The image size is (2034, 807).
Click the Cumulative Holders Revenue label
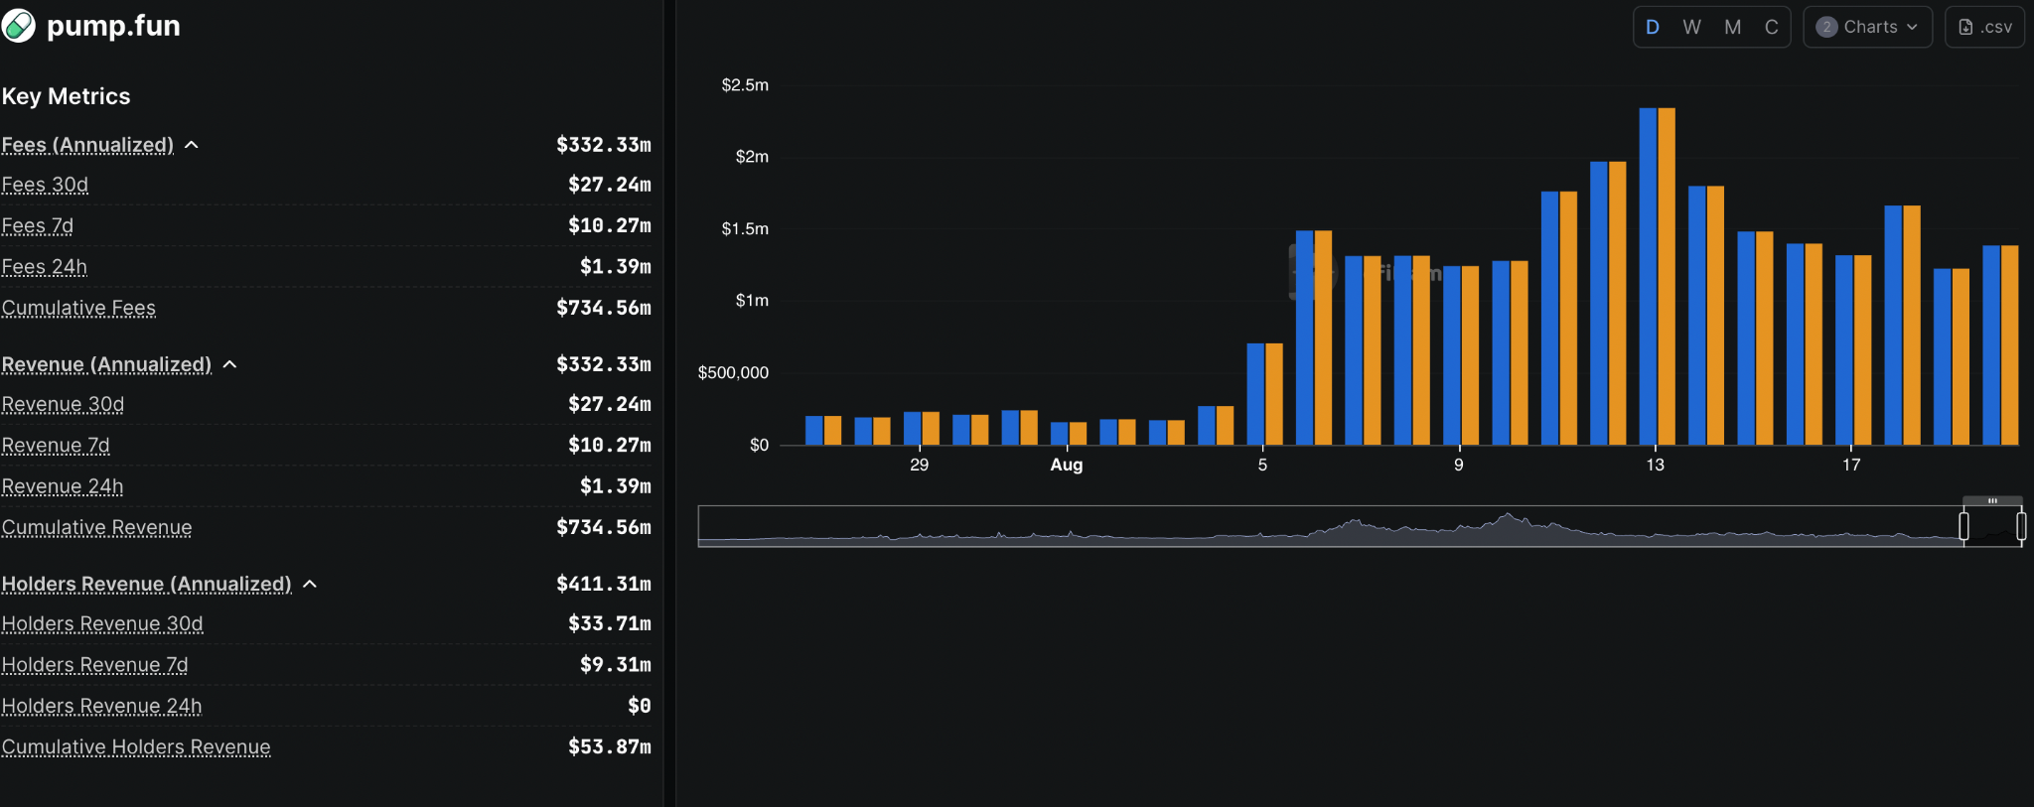[x=136, y=746]
